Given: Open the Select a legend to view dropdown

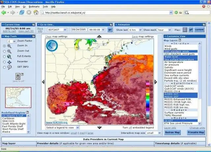Looking at the screenshot, I should (62, 128).
